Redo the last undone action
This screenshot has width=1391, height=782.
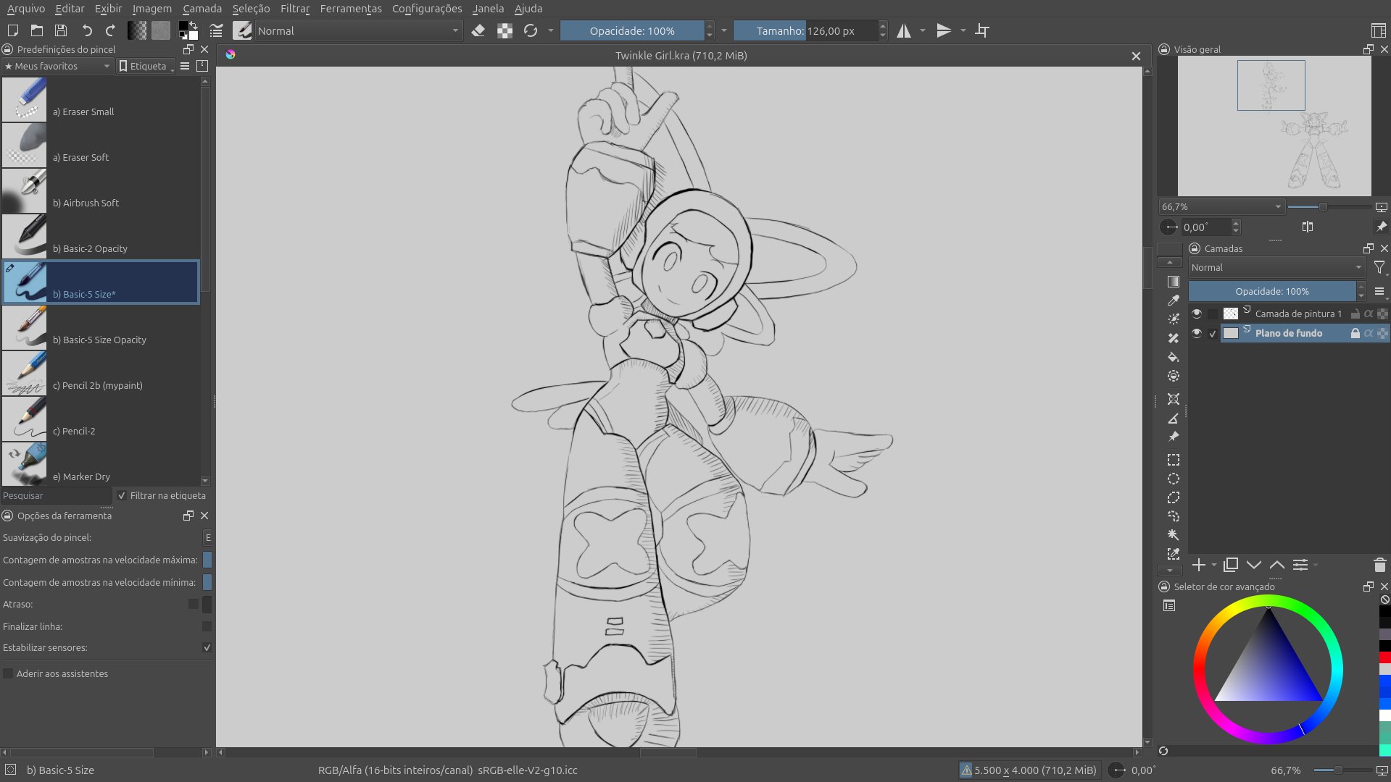(x=110, y=30)
